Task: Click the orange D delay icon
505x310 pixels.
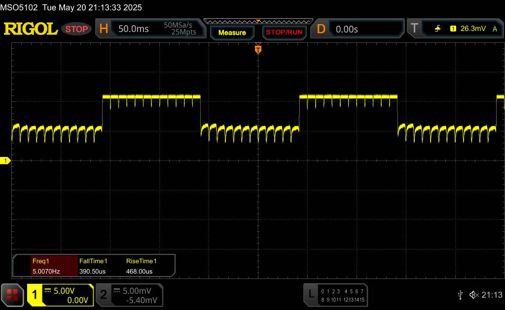Action: point(321,29)
